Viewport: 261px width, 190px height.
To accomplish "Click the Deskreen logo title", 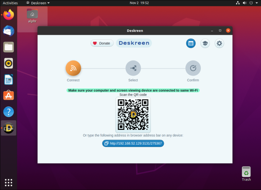I will [x=134, y=43].
